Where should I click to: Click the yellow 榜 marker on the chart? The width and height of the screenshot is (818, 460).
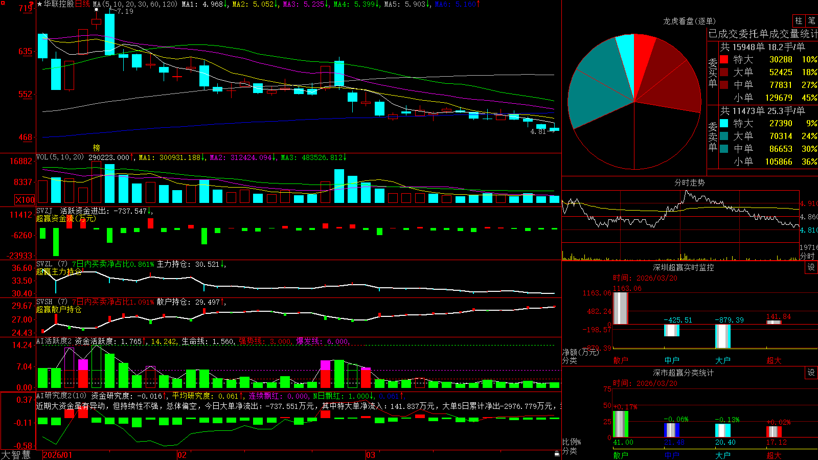point(96,148)
